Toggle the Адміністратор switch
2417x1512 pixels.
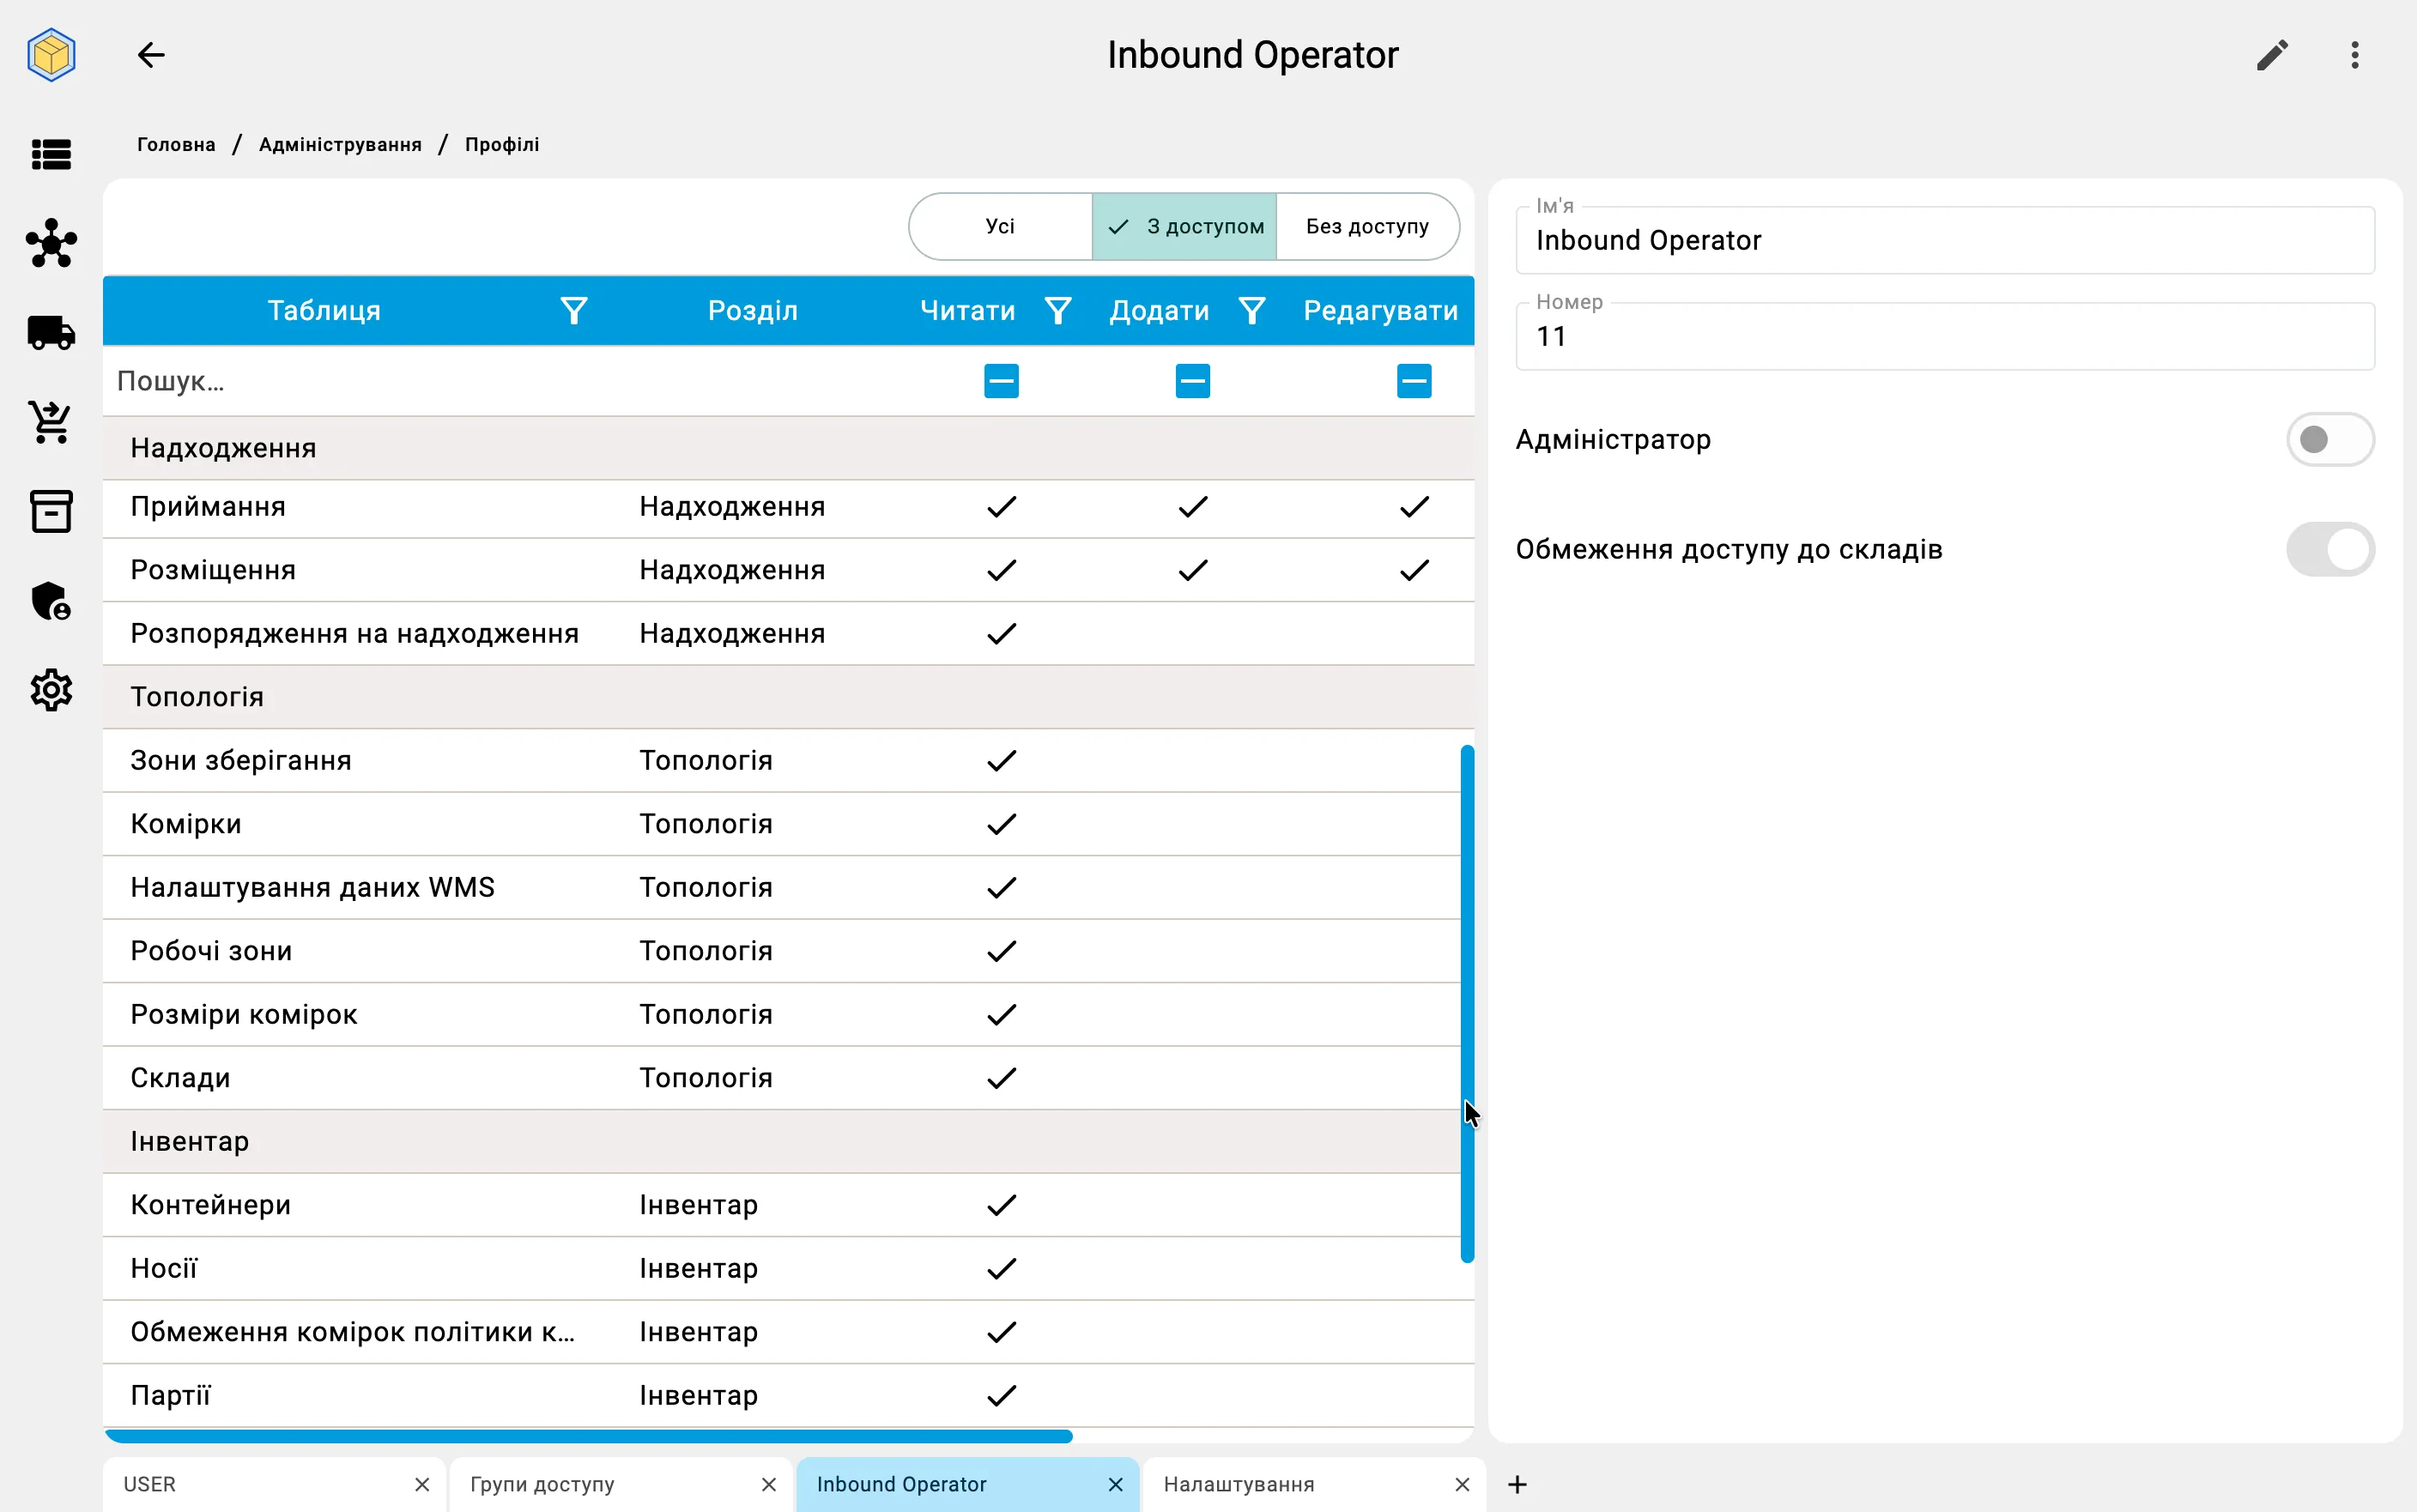tap(2330, 439)
